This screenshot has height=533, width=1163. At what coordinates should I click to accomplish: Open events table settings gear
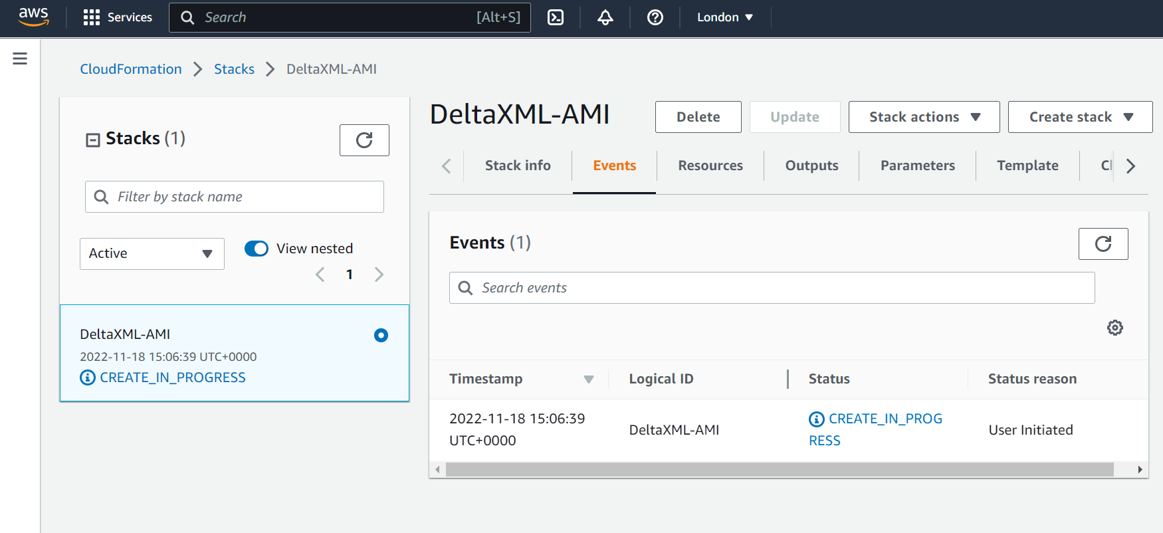pyautogui.click(x=1114, y=328)
